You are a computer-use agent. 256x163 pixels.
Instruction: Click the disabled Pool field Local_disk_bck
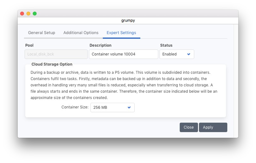56,54
